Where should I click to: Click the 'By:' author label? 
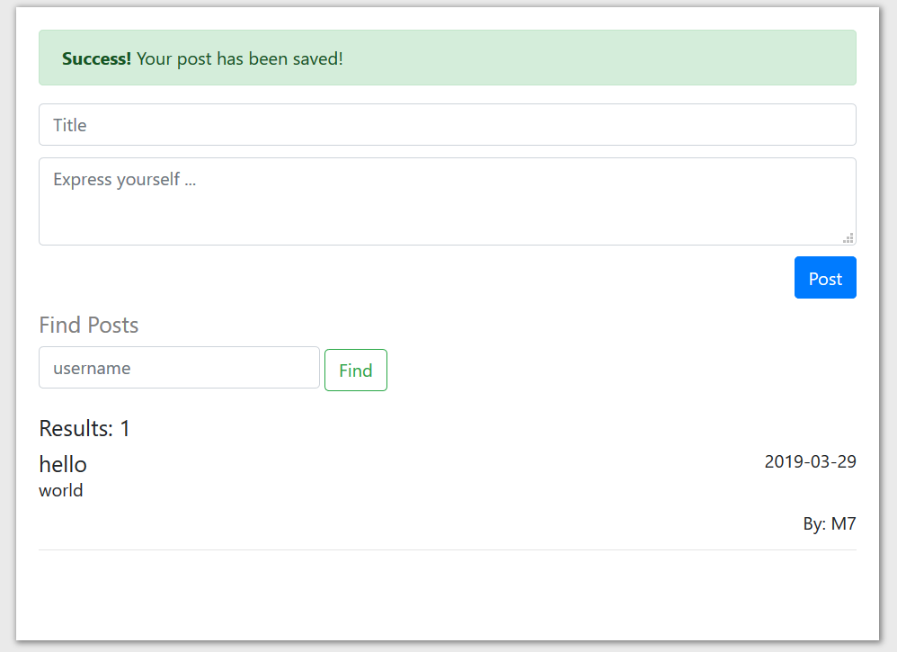tap(814, 524)
